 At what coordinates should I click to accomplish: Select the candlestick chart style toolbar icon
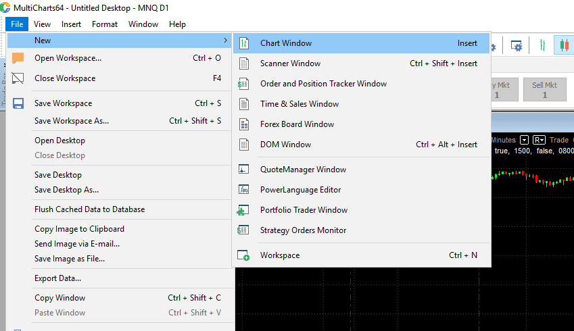click(x=564, y=46)
